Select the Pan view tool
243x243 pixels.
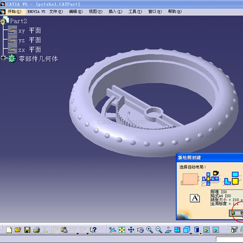[131, 230]
